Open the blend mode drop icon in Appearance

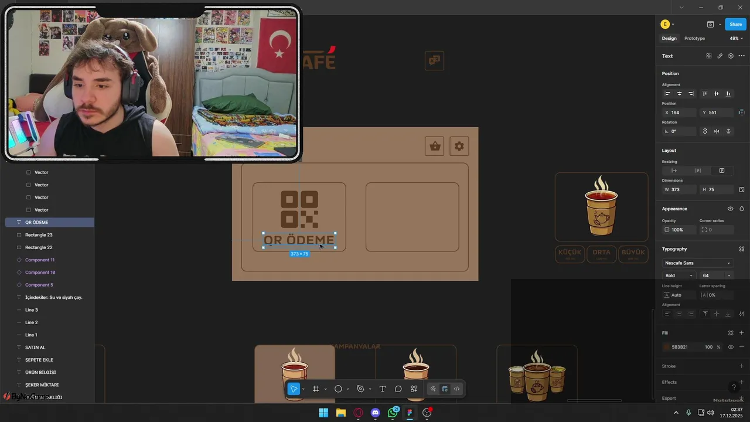742,209
